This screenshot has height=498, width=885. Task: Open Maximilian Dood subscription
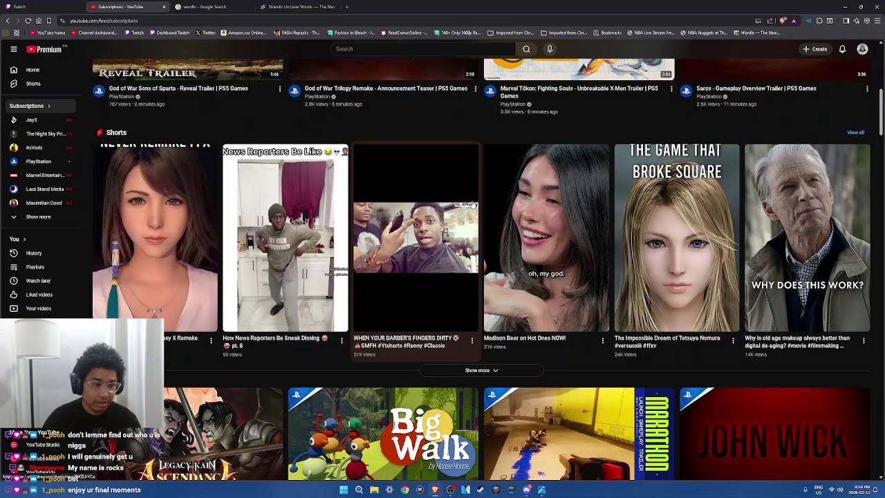tap(40, 203)
